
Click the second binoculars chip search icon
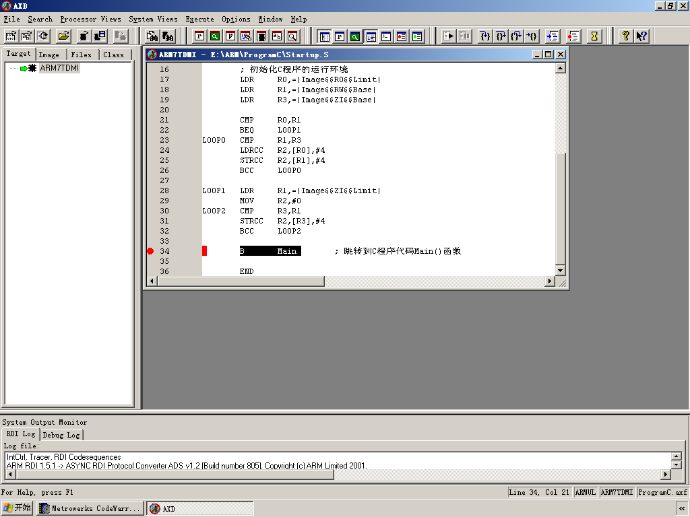[168, 36]
